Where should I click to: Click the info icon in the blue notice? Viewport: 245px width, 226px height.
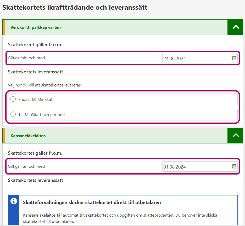click(14, 201)
